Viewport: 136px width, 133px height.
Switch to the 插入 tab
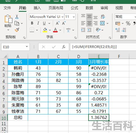pos(37,8)
